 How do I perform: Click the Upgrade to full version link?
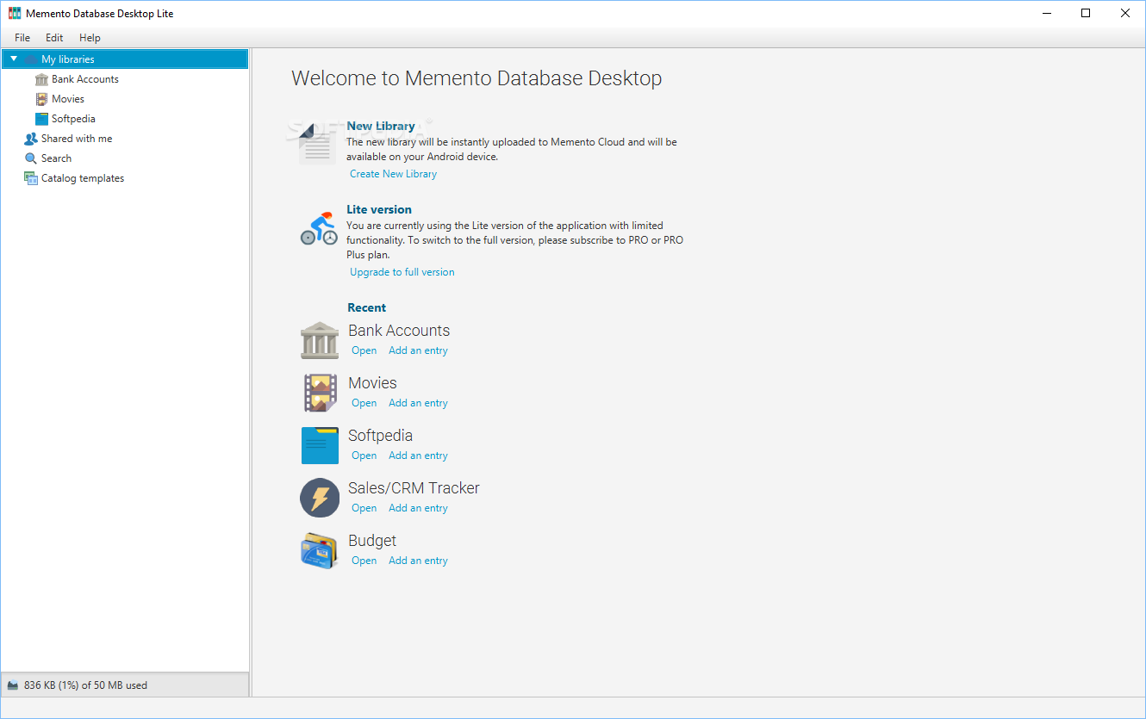[402, 272]
